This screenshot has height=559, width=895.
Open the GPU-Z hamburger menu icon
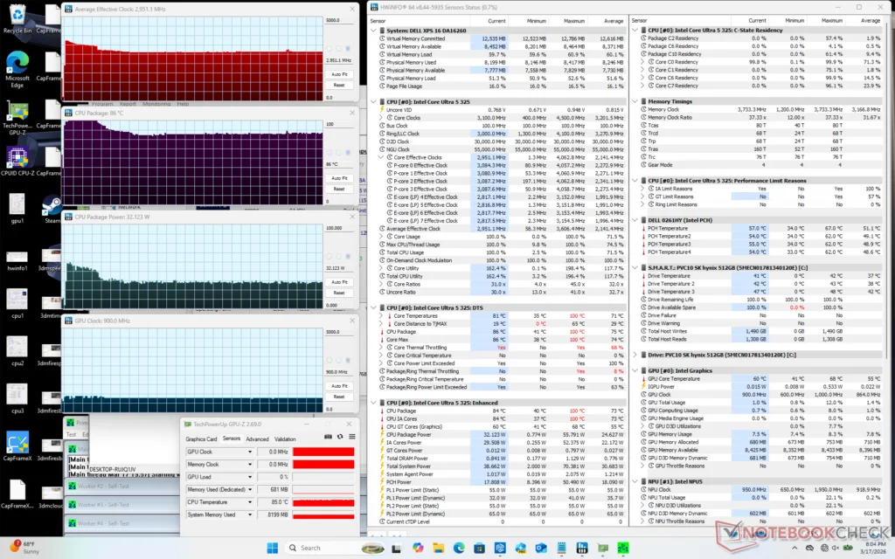(x=351, y=436)
